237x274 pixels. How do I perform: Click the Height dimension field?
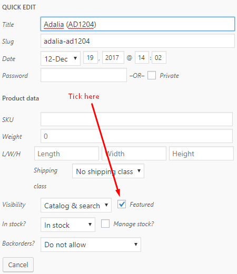click(x=201, y=154)
